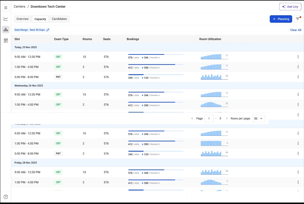Viewport: 304px width, 204px height.
Task: Switch to the Candidates tab
Action: pos(59,19)
